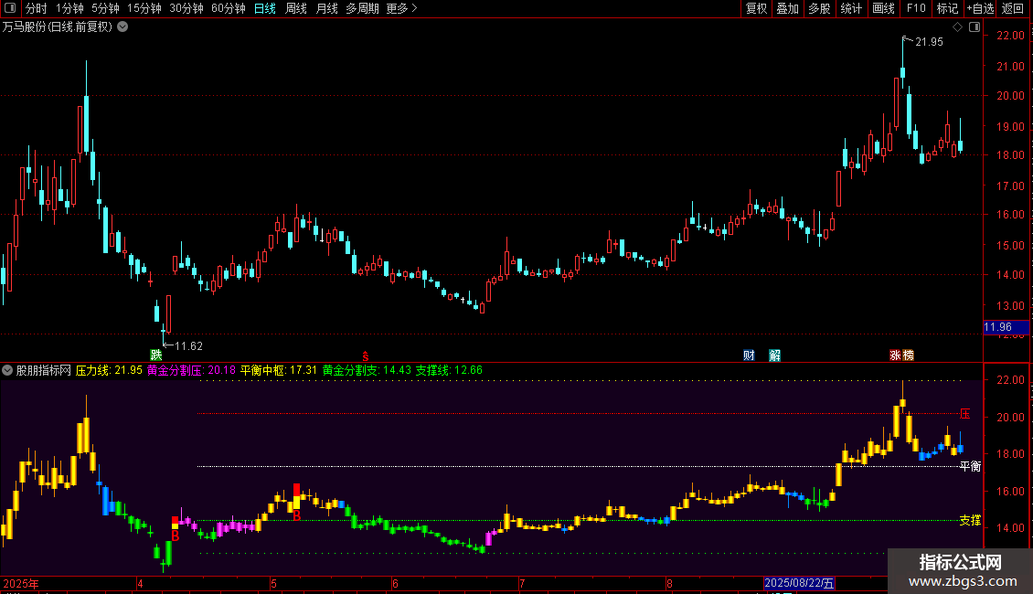This screenshot has width=1033, height=594.
Task: Click the diamond icon above the chart
Action: [x=956, y=27]
